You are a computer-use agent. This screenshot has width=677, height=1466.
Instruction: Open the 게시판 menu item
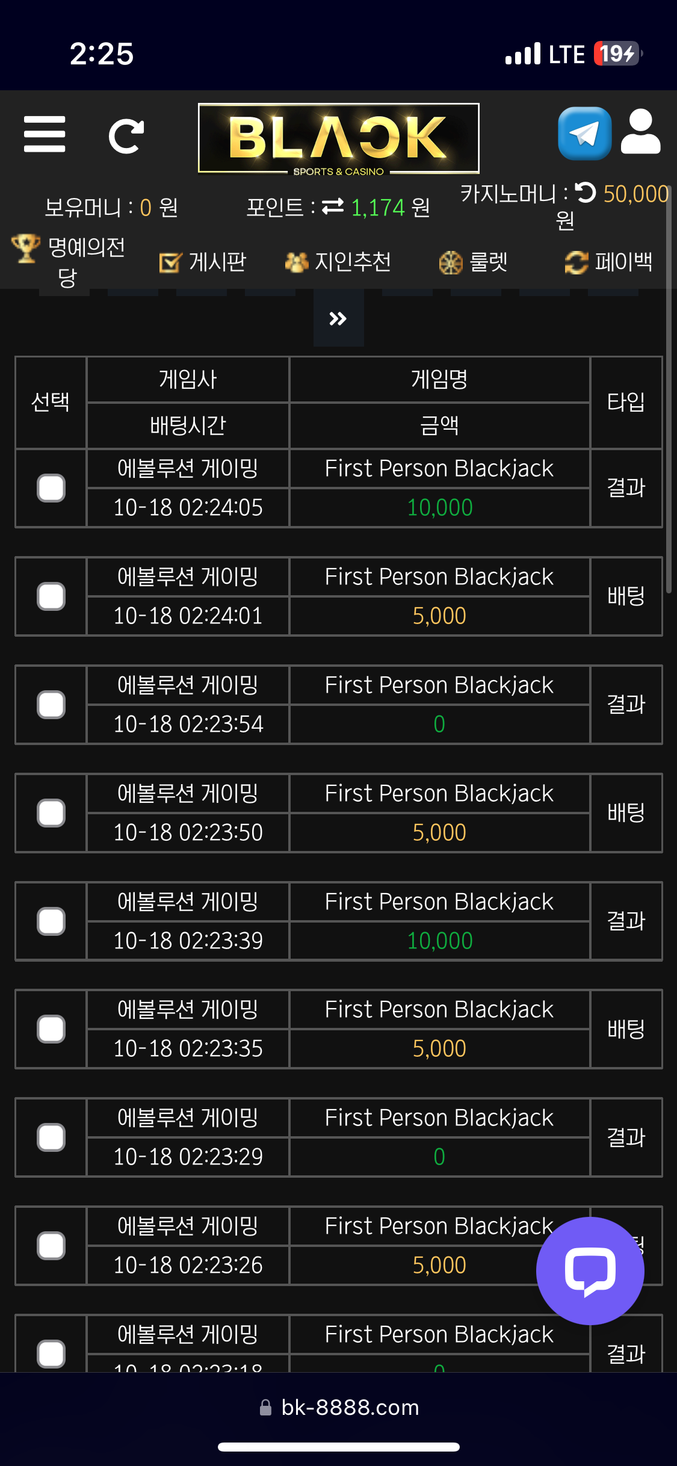(203, 262)
